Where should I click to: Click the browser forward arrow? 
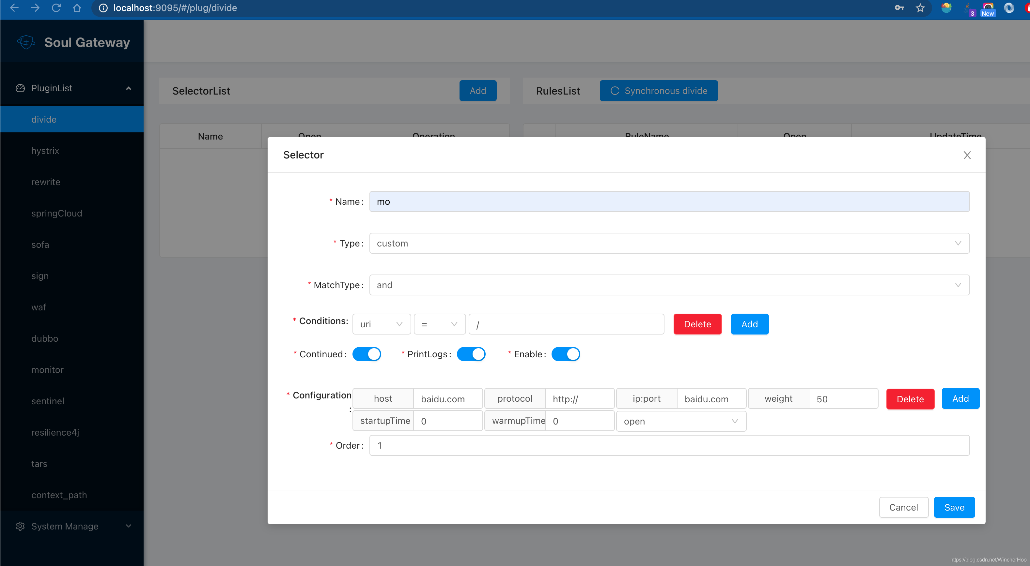[35, 7]
